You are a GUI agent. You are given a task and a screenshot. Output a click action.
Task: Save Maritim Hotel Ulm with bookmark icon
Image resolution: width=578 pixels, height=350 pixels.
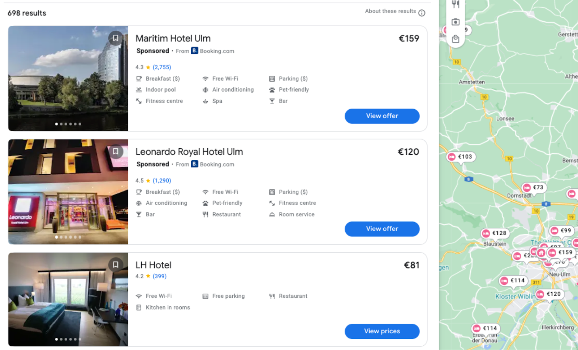point(116,38)
